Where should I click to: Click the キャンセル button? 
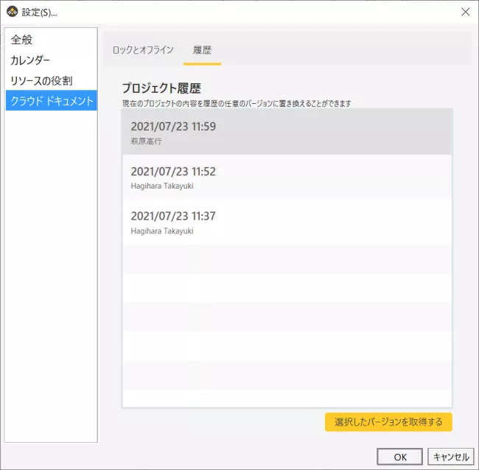pyautogui.click(x=451, y=457)
